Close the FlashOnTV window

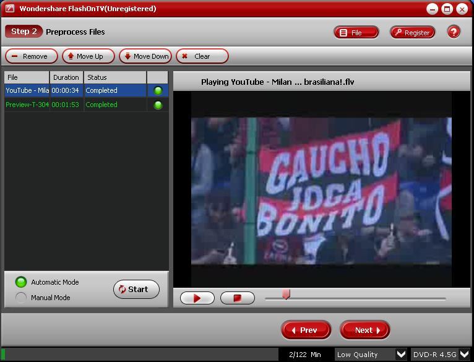point(462,9)
